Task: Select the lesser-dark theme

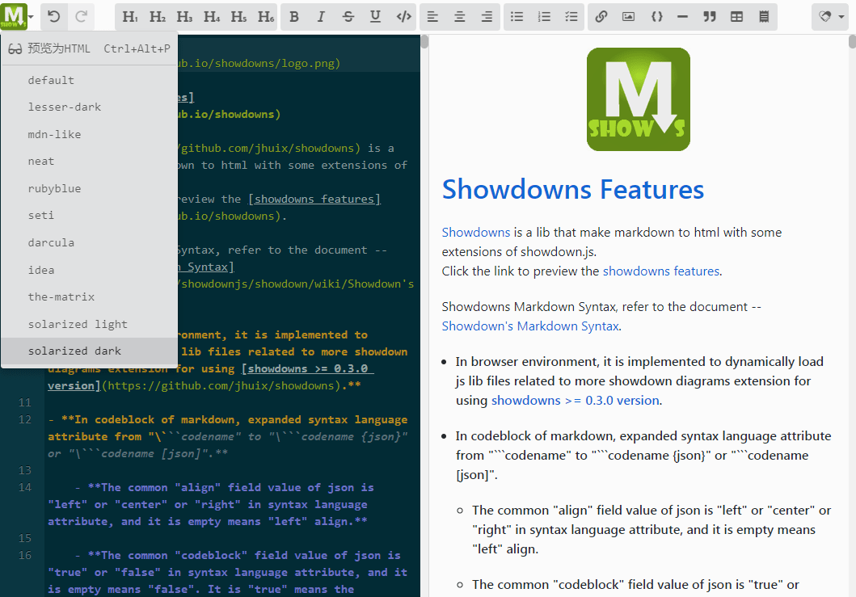Action: click(x=90, y=107)
